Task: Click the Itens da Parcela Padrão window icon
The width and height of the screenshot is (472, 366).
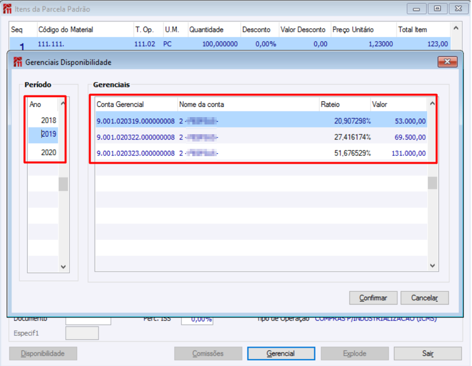Action: pos(7,9)
